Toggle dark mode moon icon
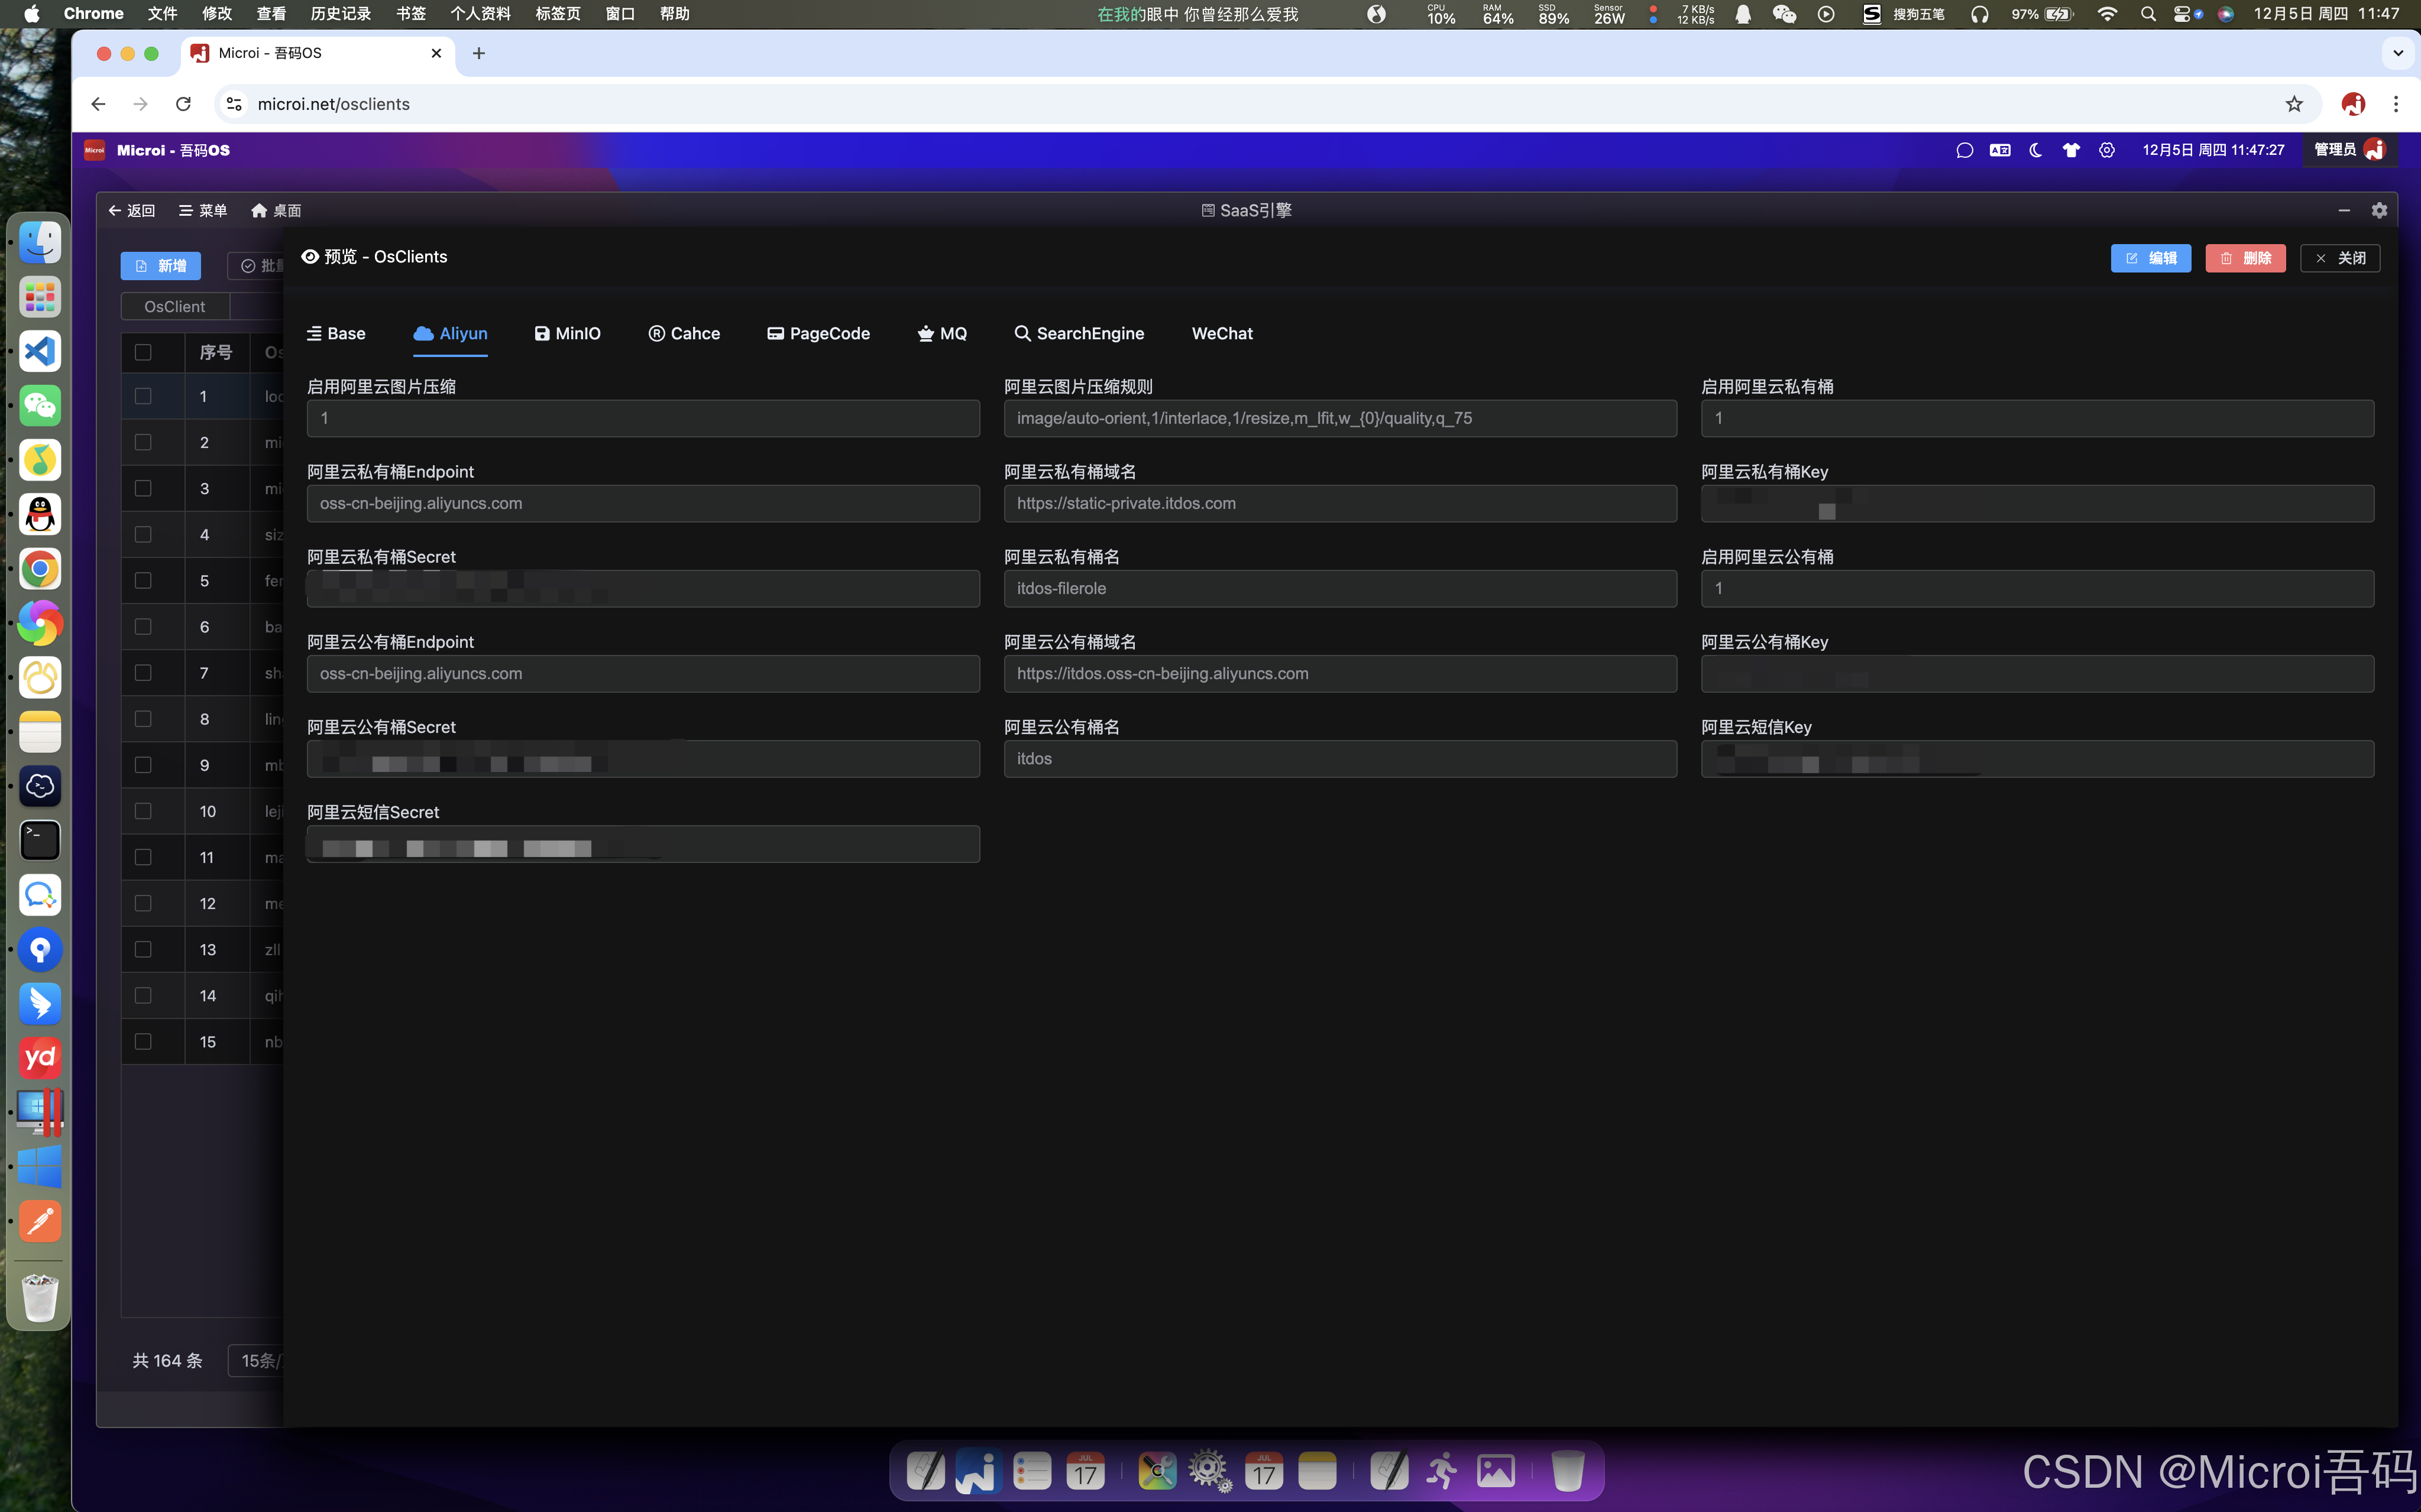The height and width of the screenshot is (1512, 2421). (2036, 150)
